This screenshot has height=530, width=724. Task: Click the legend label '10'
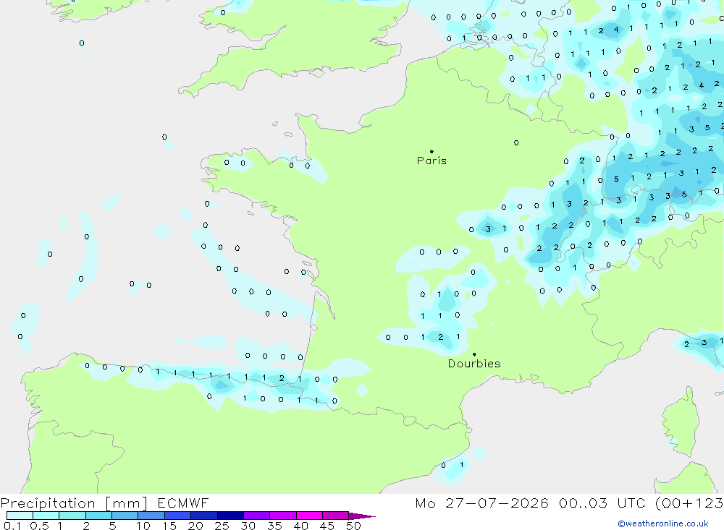click(143, 526)
